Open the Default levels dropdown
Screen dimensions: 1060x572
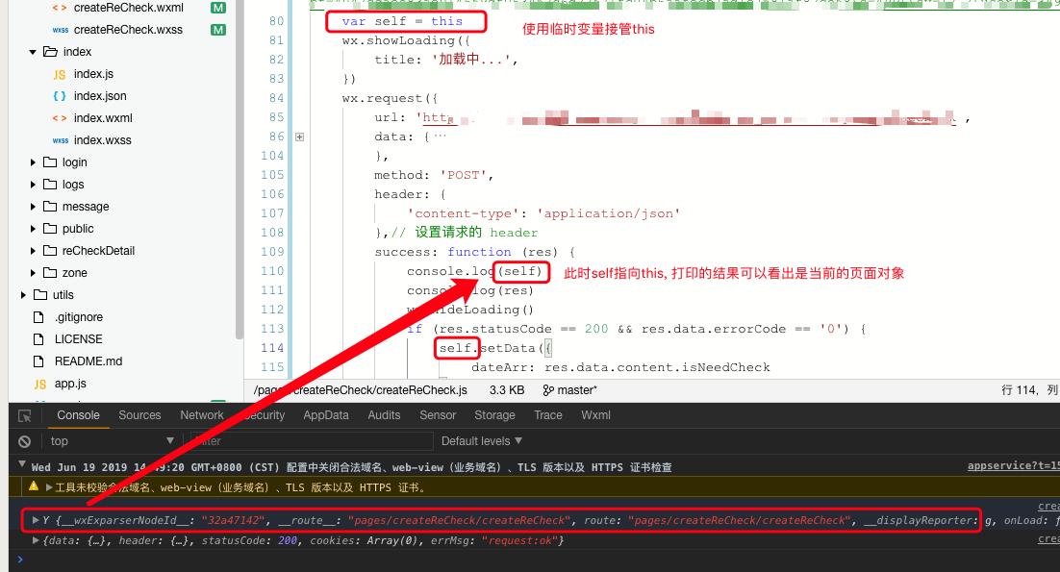pos(481,441)
